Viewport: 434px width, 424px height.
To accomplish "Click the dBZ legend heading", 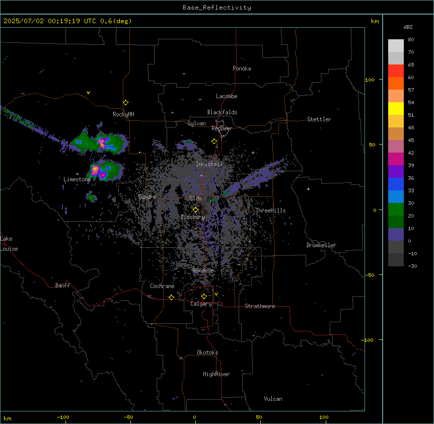I will click(x=408, y=27).
